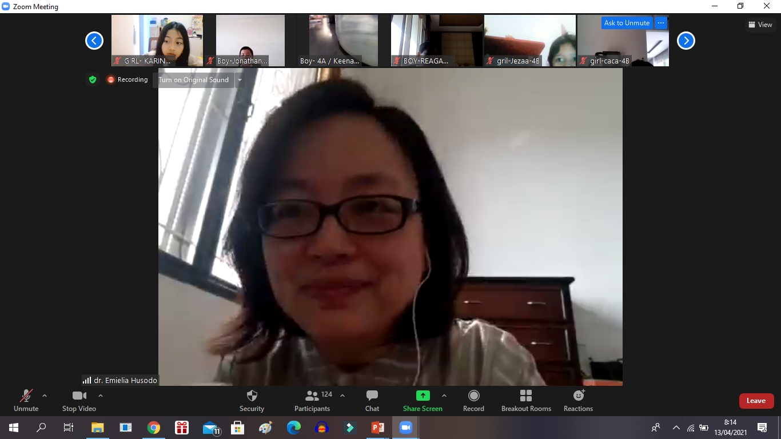781x439 pixels.
Task: Open the Windows Start menu
Action: click(x=14, y=428)
